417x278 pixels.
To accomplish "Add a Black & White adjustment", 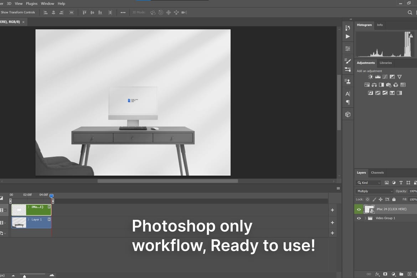I will tap(381, 85).
